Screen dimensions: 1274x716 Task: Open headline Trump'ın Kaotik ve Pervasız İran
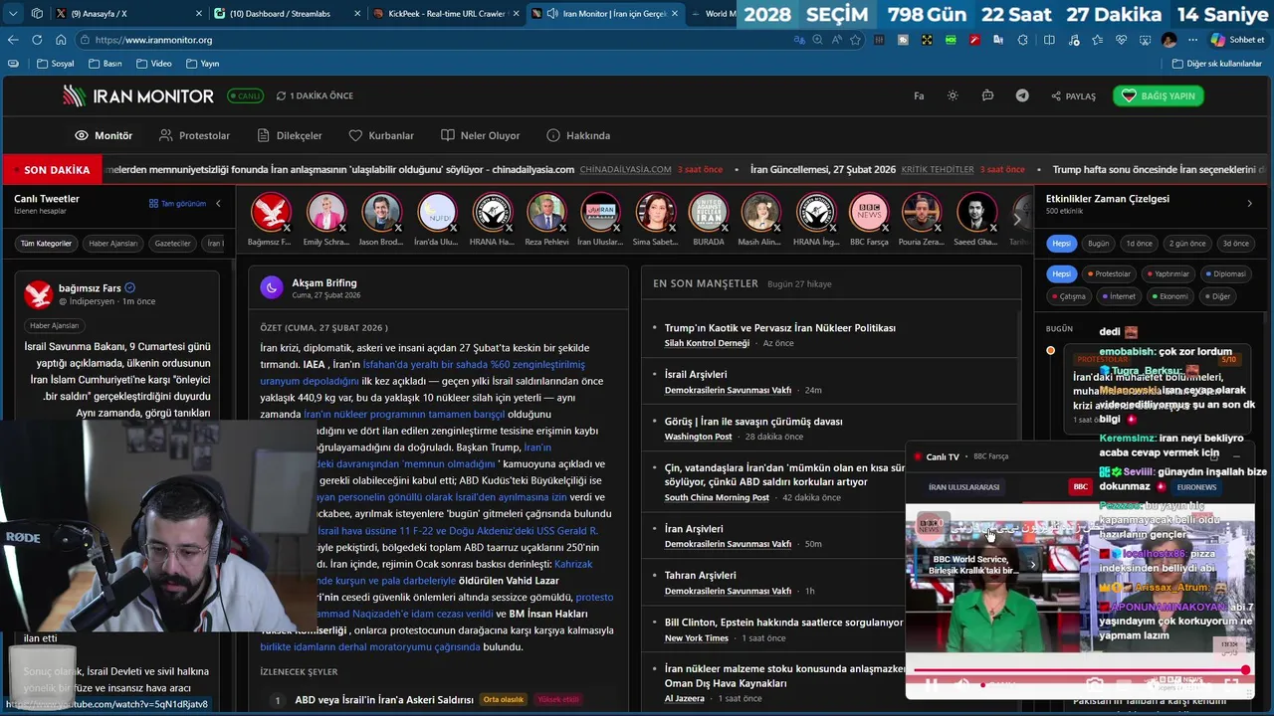click(779, 327)
